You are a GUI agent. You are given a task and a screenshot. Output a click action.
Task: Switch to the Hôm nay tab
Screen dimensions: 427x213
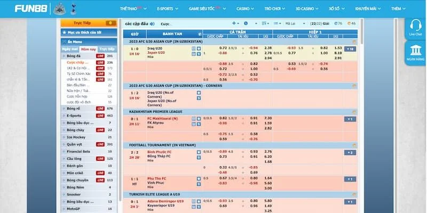88,48
